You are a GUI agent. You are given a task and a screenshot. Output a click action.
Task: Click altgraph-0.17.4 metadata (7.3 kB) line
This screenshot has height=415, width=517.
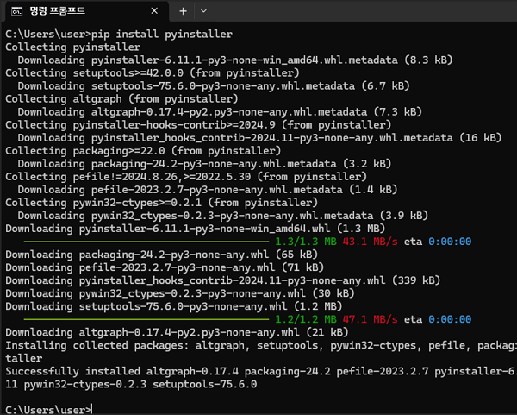point(220,111)
